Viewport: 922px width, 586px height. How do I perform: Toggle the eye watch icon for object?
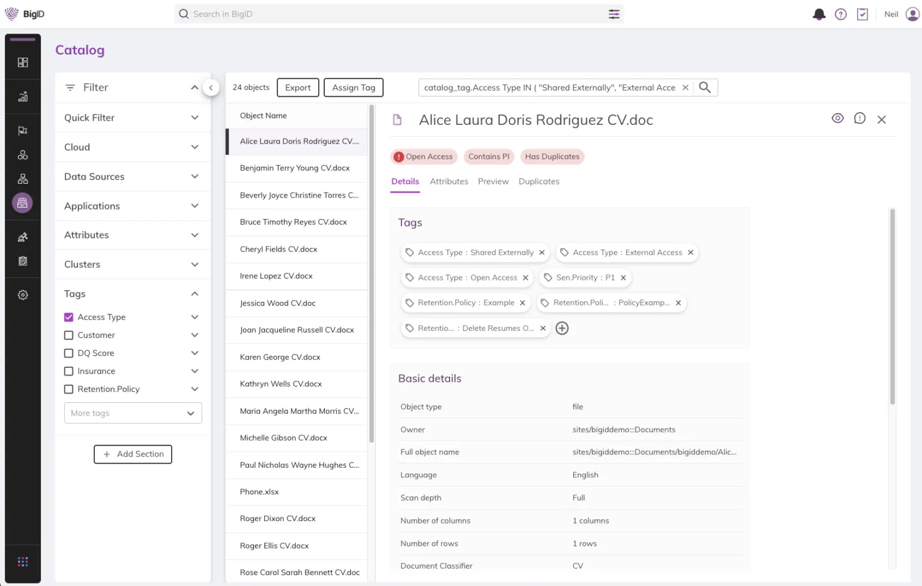[837, 119]
